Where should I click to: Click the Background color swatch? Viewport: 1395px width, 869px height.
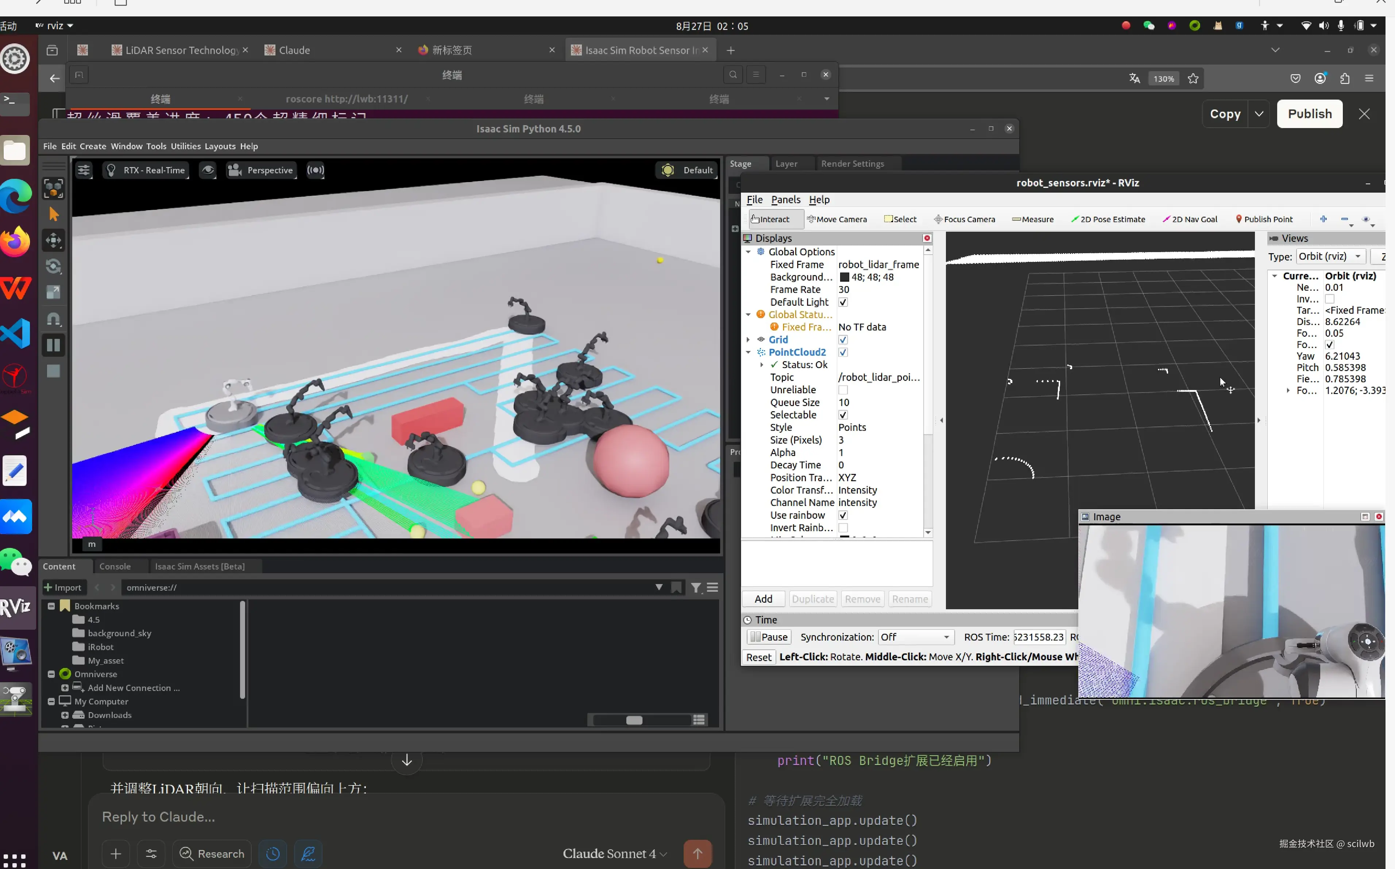[845, 277]
